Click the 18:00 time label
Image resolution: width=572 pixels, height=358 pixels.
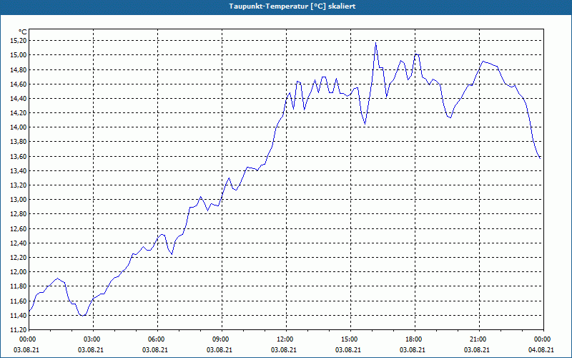tap(415, 339)
